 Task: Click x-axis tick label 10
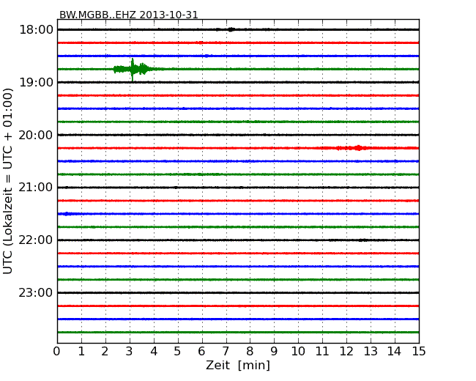tap(298, 352)
